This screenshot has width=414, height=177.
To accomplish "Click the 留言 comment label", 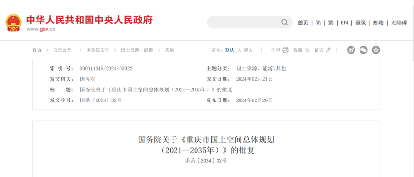I will click(x=319, y=50).
